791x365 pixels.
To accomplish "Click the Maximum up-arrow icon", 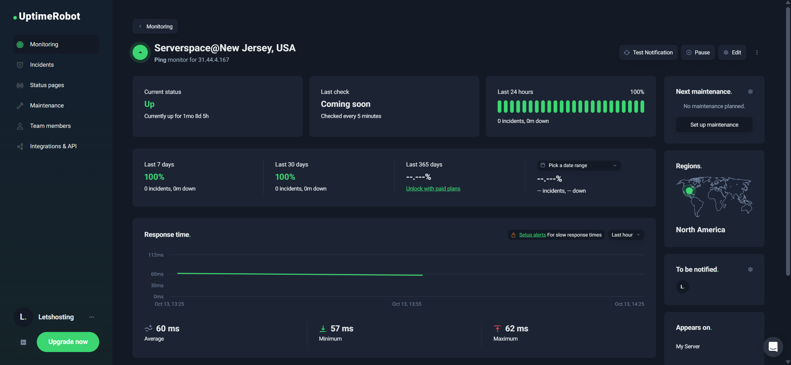I will (x=497, y=328).
